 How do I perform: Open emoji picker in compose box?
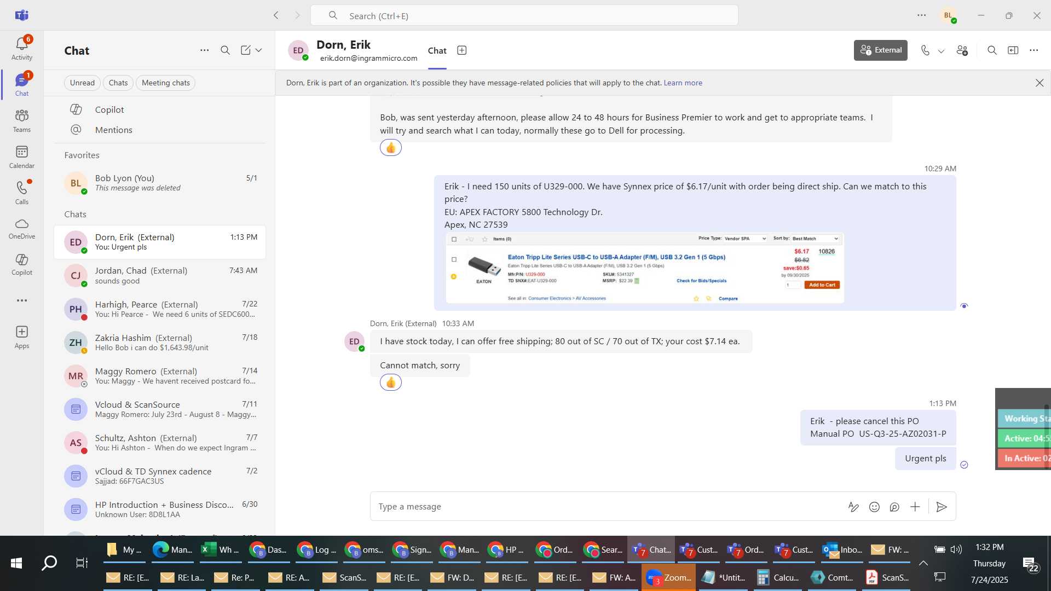(x=874, y=507)
